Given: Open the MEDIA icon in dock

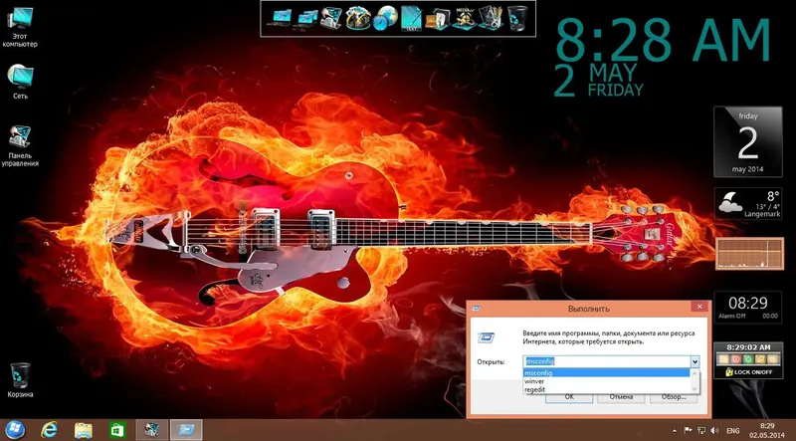Looking at the screenshot, I should 464,18.
